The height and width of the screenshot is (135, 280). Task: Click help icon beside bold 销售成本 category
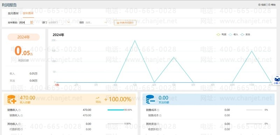[x=158, y=110]
